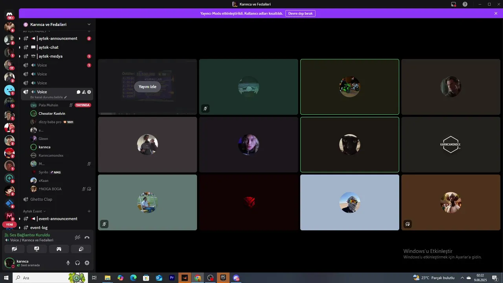This screenshot has width=503, height=283.
Task: Add a channel to Aytek Event category
Action: point(89,211)
